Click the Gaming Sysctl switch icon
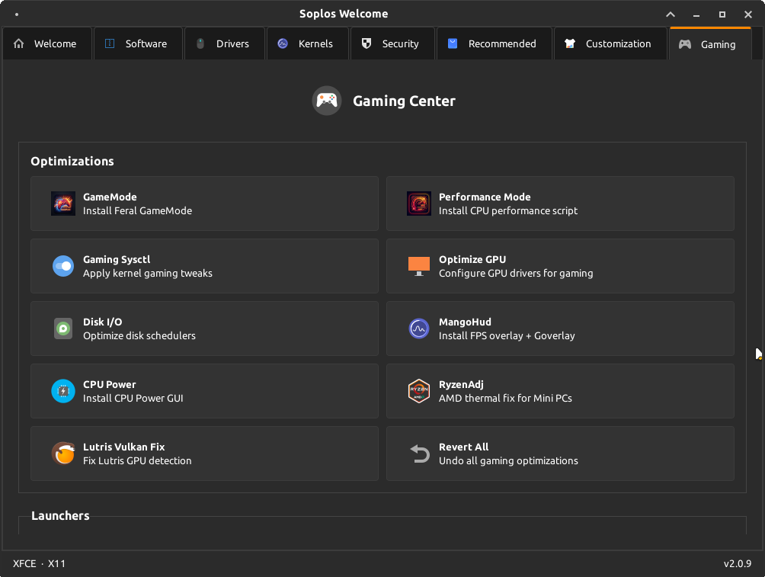This screenshot has height=577, width=765. point(63,266)
